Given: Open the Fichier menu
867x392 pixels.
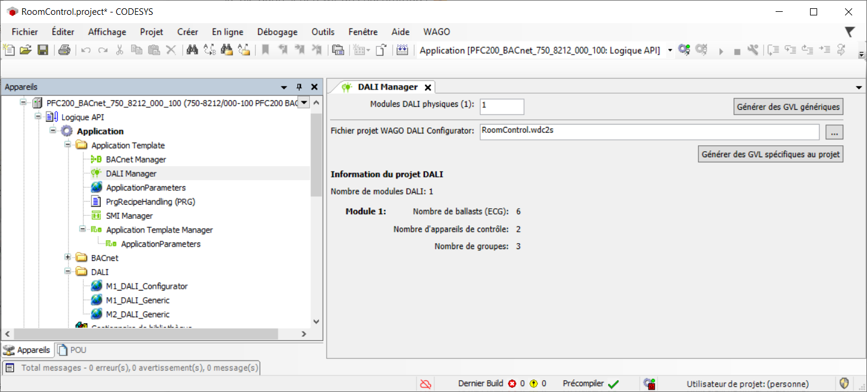Looking at the screenshot, I should click(x=25, y=32).
